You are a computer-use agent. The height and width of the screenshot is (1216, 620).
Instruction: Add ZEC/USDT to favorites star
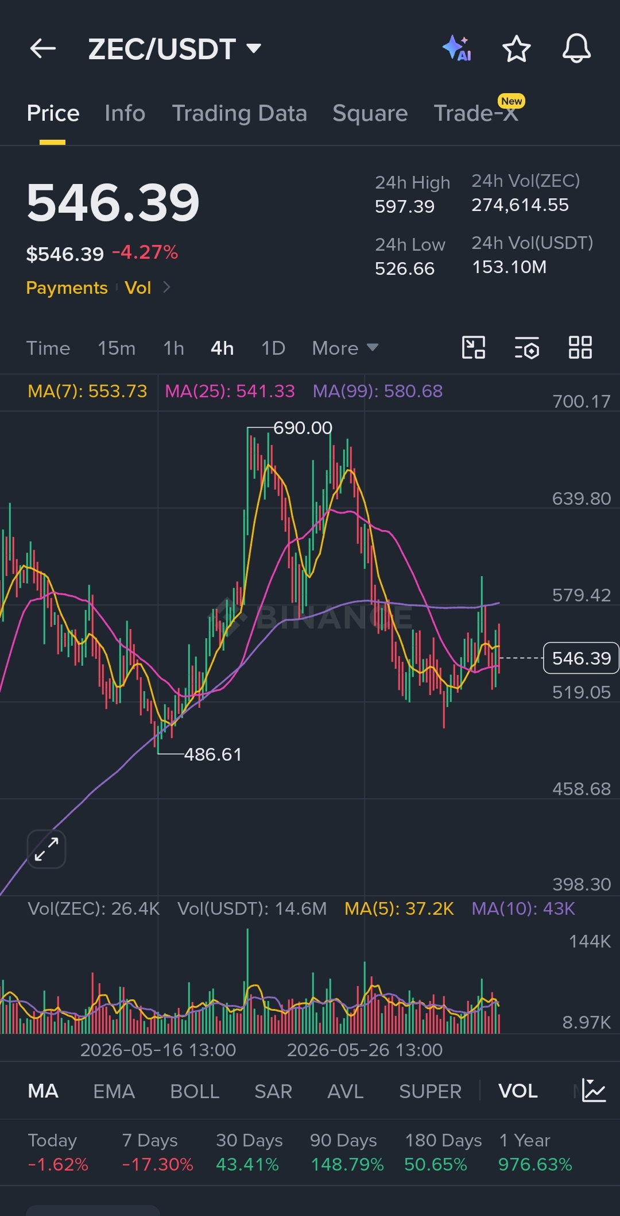(x=517, y=48)
